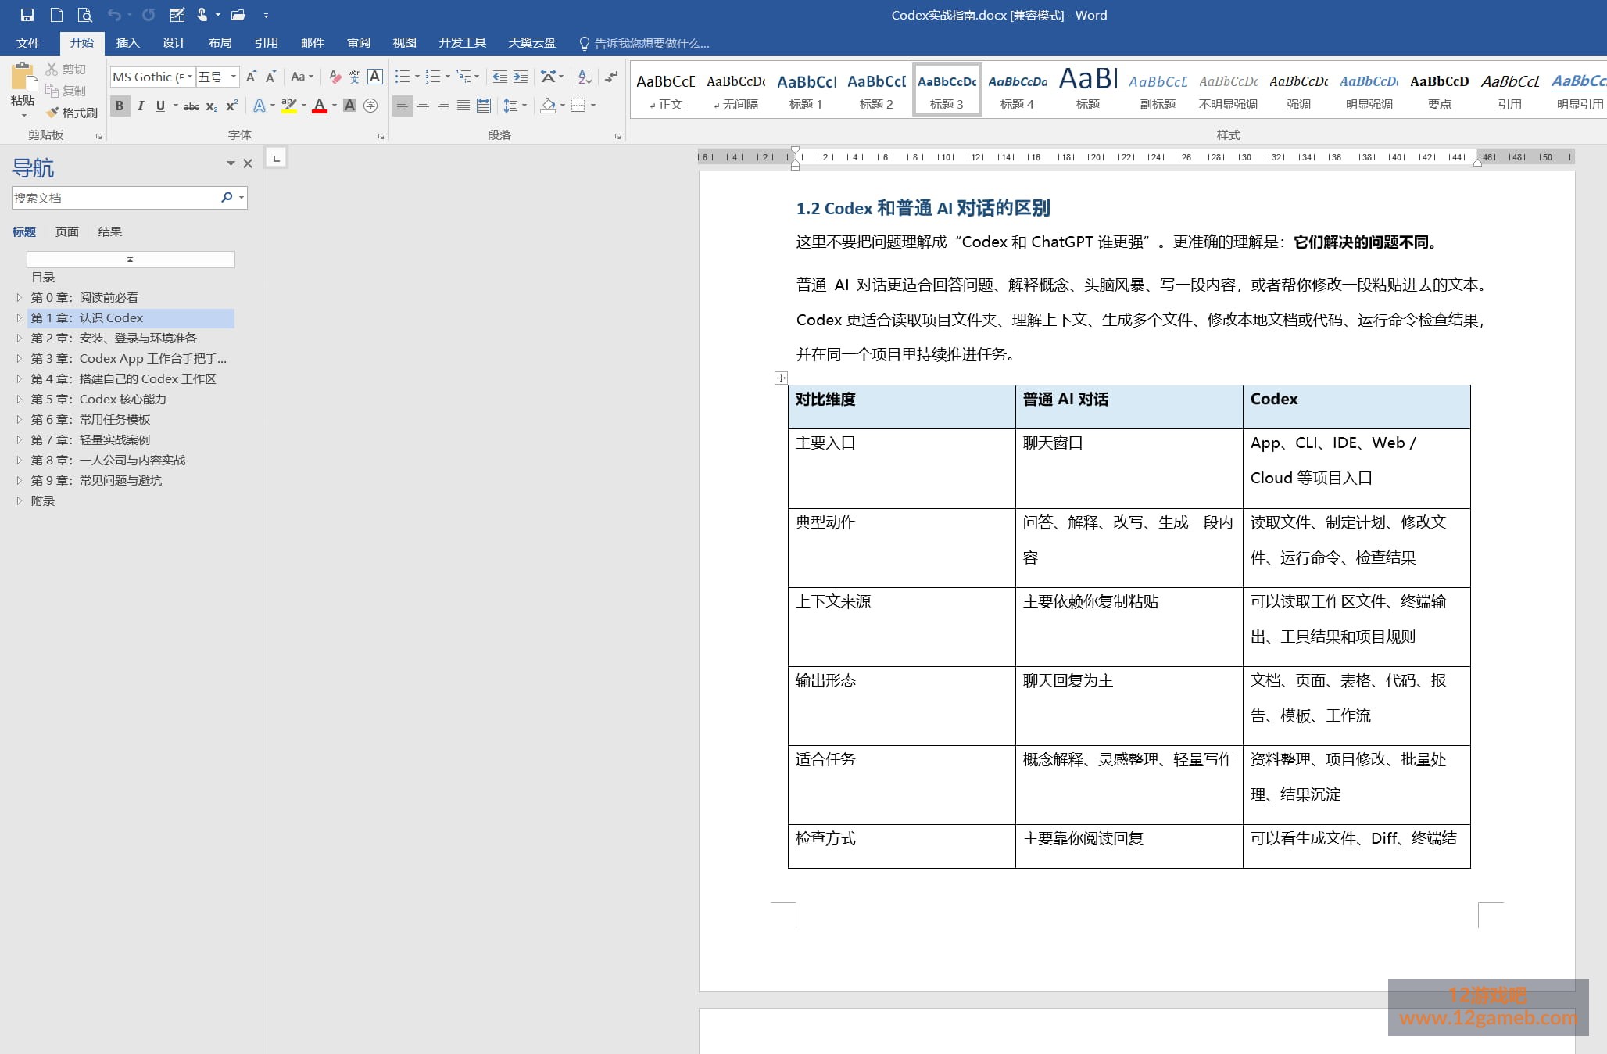1607x1054 pixels.
Task: Apply the red font color
Action: pos(320,106)
